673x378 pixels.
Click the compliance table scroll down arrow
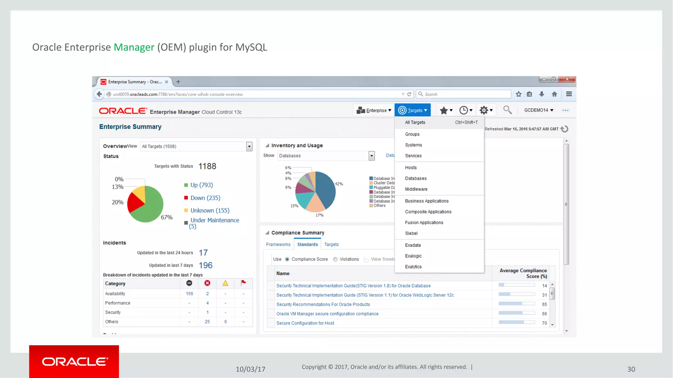coord(552,325)
